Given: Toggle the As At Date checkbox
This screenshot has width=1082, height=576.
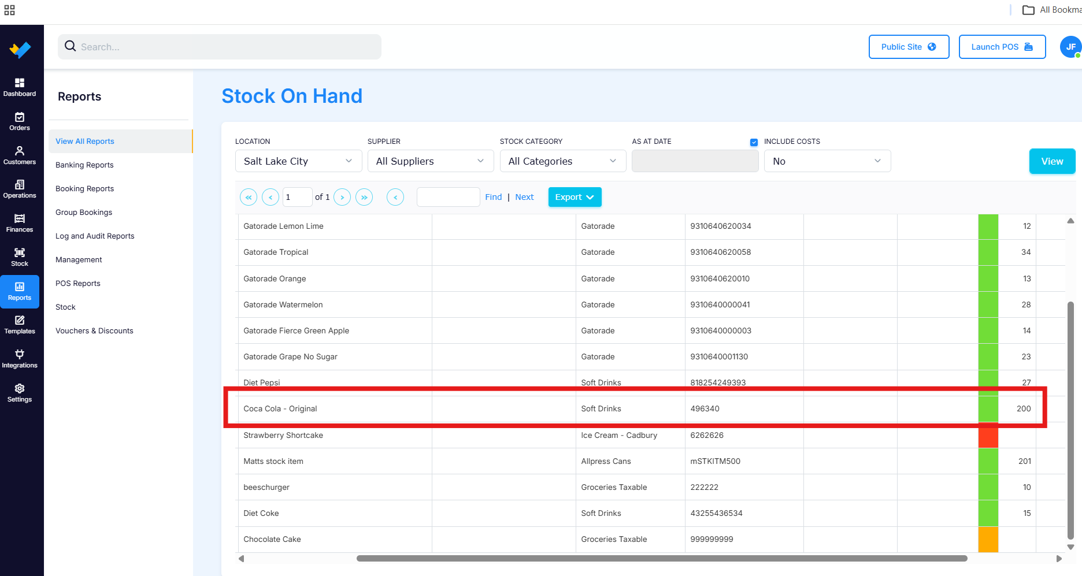Looking at the screenshot, I should (x=754, y=142).
